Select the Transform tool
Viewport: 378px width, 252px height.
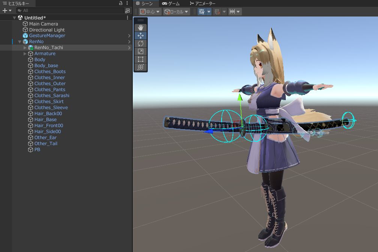point(141,67)
